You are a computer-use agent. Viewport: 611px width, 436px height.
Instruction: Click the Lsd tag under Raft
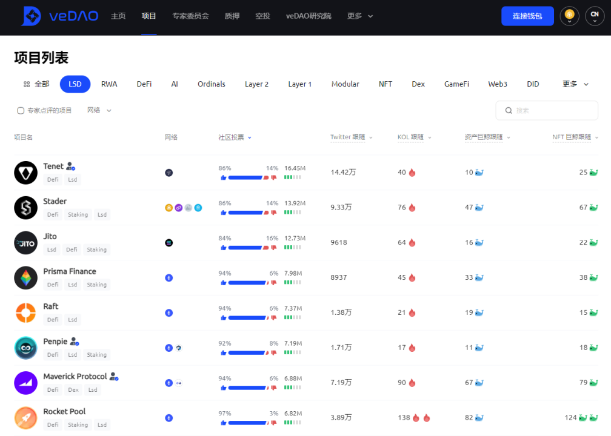click(x=73, y=320)
